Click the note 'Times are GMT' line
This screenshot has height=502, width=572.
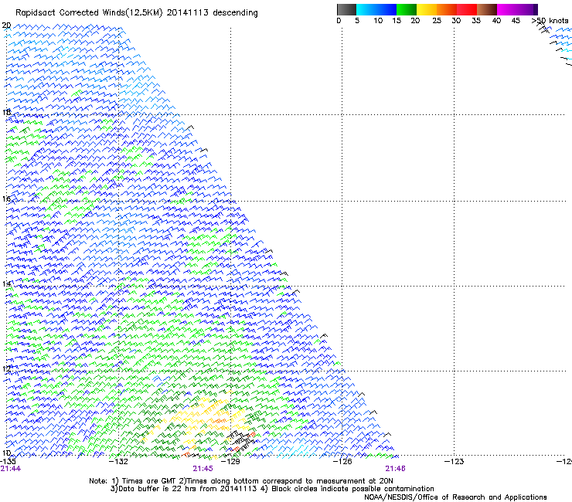click(241, 481)
